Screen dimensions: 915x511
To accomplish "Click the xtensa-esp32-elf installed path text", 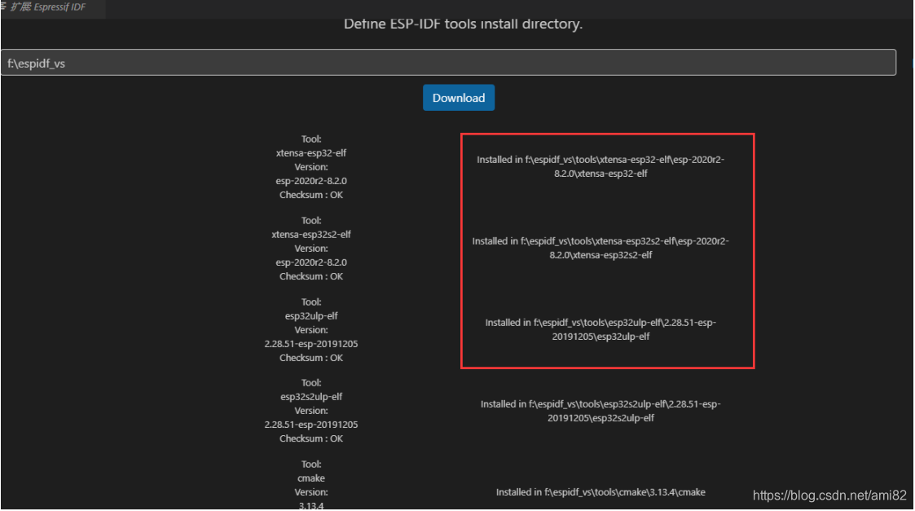I will pyautogui.click(x=600, y=166).
